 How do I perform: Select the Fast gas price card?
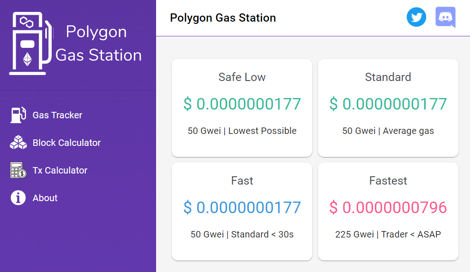tap(242, 212)
